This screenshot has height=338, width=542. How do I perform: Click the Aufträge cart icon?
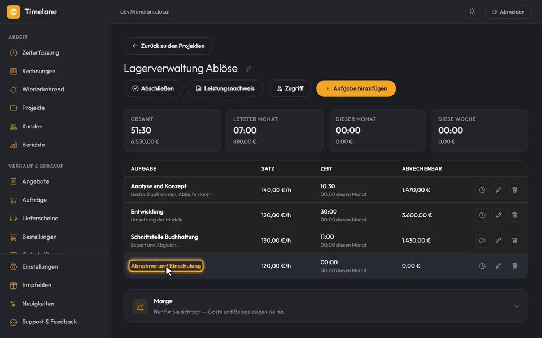click(14, 200)
